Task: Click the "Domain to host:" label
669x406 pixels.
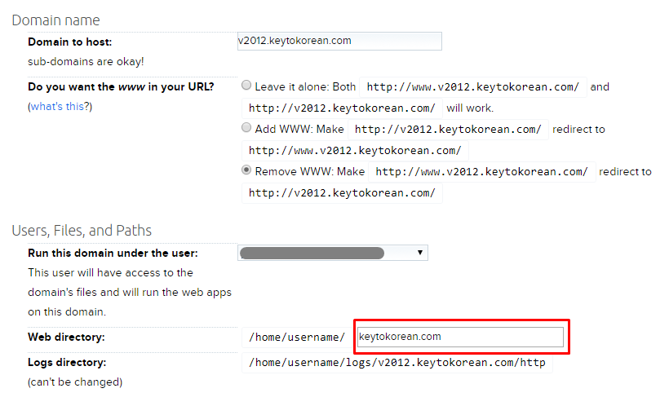Action: [x=70, y=42]
